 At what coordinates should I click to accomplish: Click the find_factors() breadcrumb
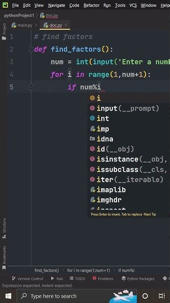[x=47, y=270]
